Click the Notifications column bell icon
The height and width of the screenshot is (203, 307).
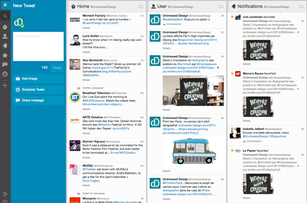coord(234,7)
